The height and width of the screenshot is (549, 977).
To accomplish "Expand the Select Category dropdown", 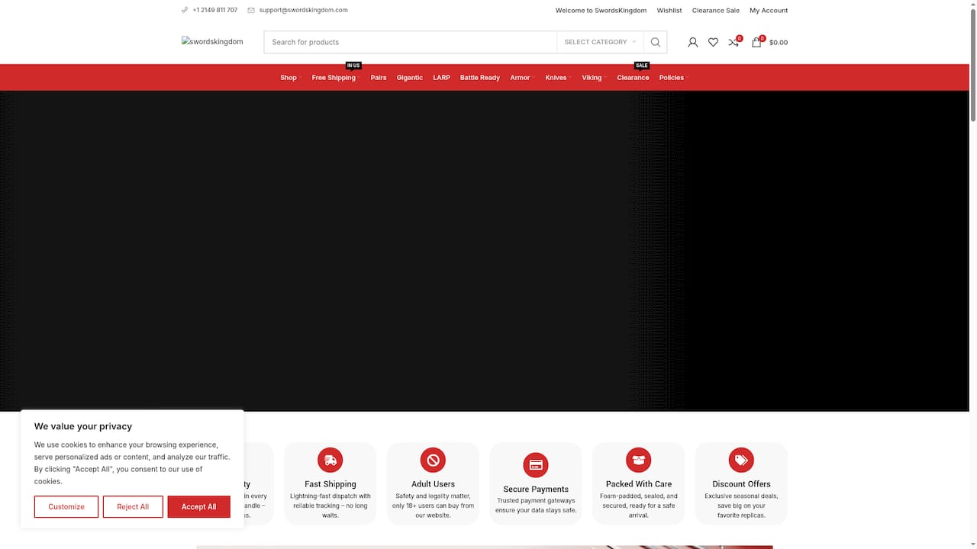I will pos(600,42).
